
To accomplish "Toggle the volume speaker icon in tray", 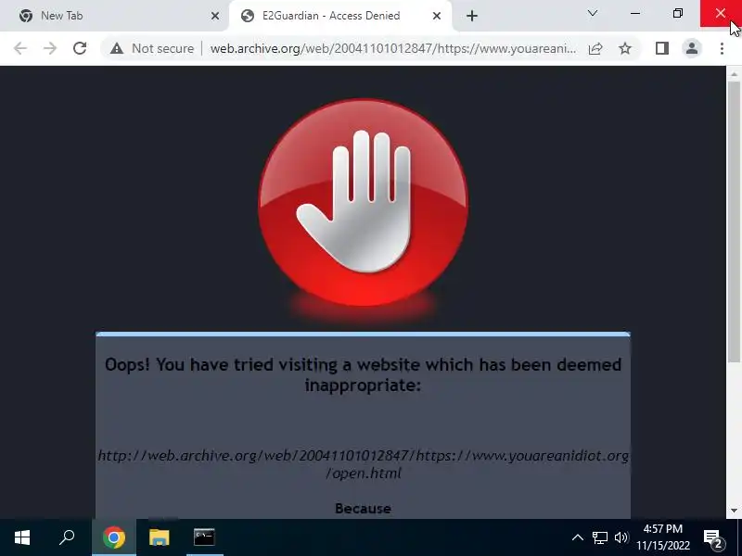I will (x=620, y=537).
